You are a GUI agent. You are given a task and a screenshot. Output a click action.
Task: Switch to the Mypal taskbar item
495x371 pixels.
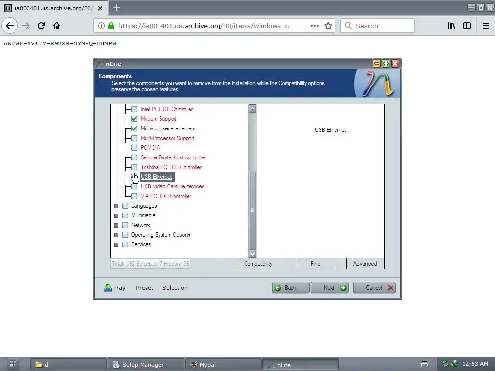[223, 364]
